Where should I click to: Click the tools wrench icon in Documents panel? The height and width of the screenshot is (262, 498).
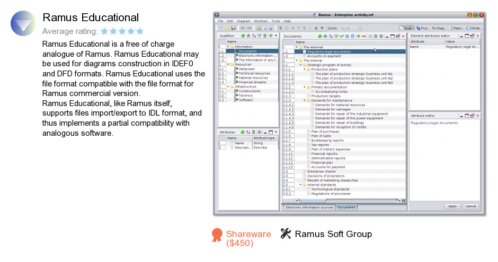click(370, 36)
